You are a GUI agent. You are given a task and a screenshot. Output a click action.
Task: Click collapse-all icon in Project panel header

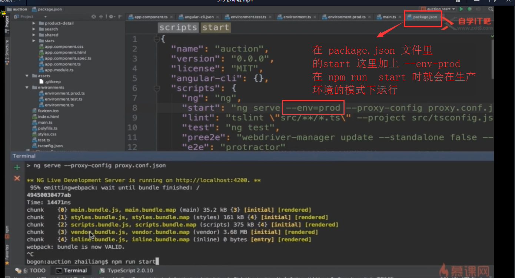(102, 17)
